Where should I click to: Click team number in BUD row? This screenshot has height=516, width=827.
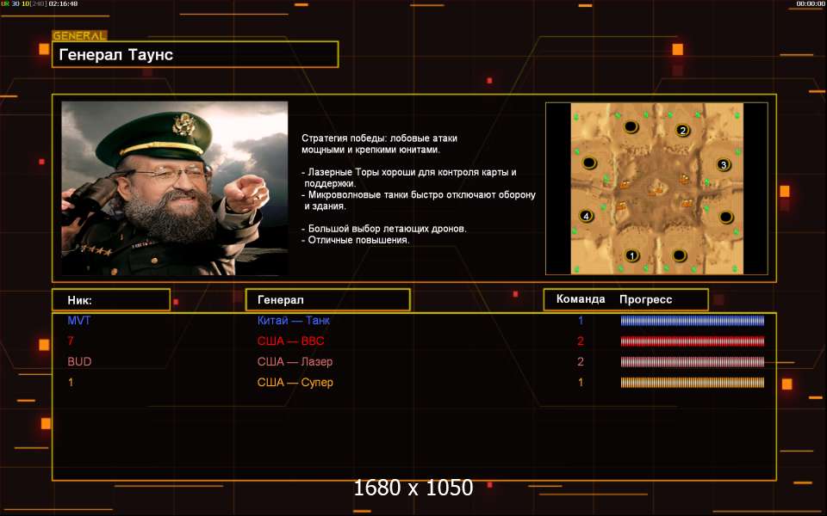[x=581, y=362]
